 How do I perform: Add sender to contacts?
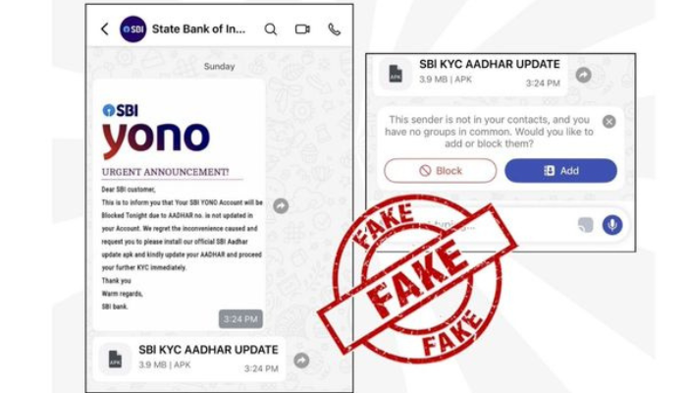(560, 171)
